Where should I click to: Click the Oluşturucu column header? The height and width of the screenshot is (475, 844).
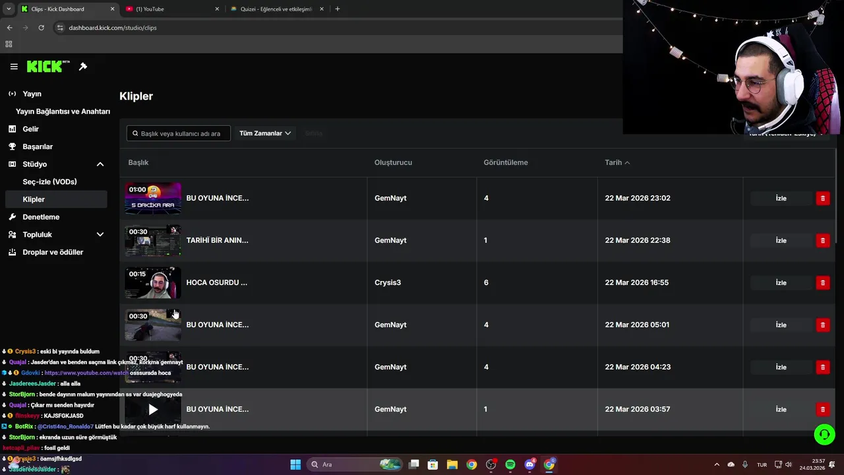[x=393, y=162]
